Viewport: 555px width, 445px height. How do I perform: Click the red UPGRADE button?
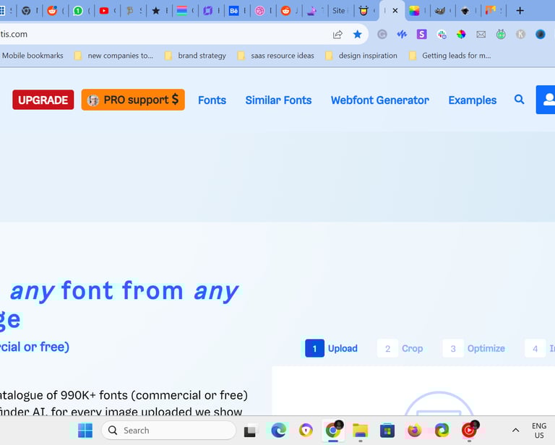[43, 100]
